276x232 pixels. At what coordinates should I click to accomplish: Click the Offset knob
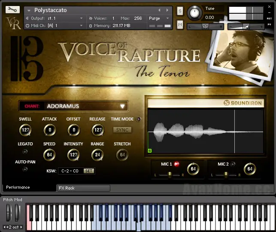click(x=74, y=130)
